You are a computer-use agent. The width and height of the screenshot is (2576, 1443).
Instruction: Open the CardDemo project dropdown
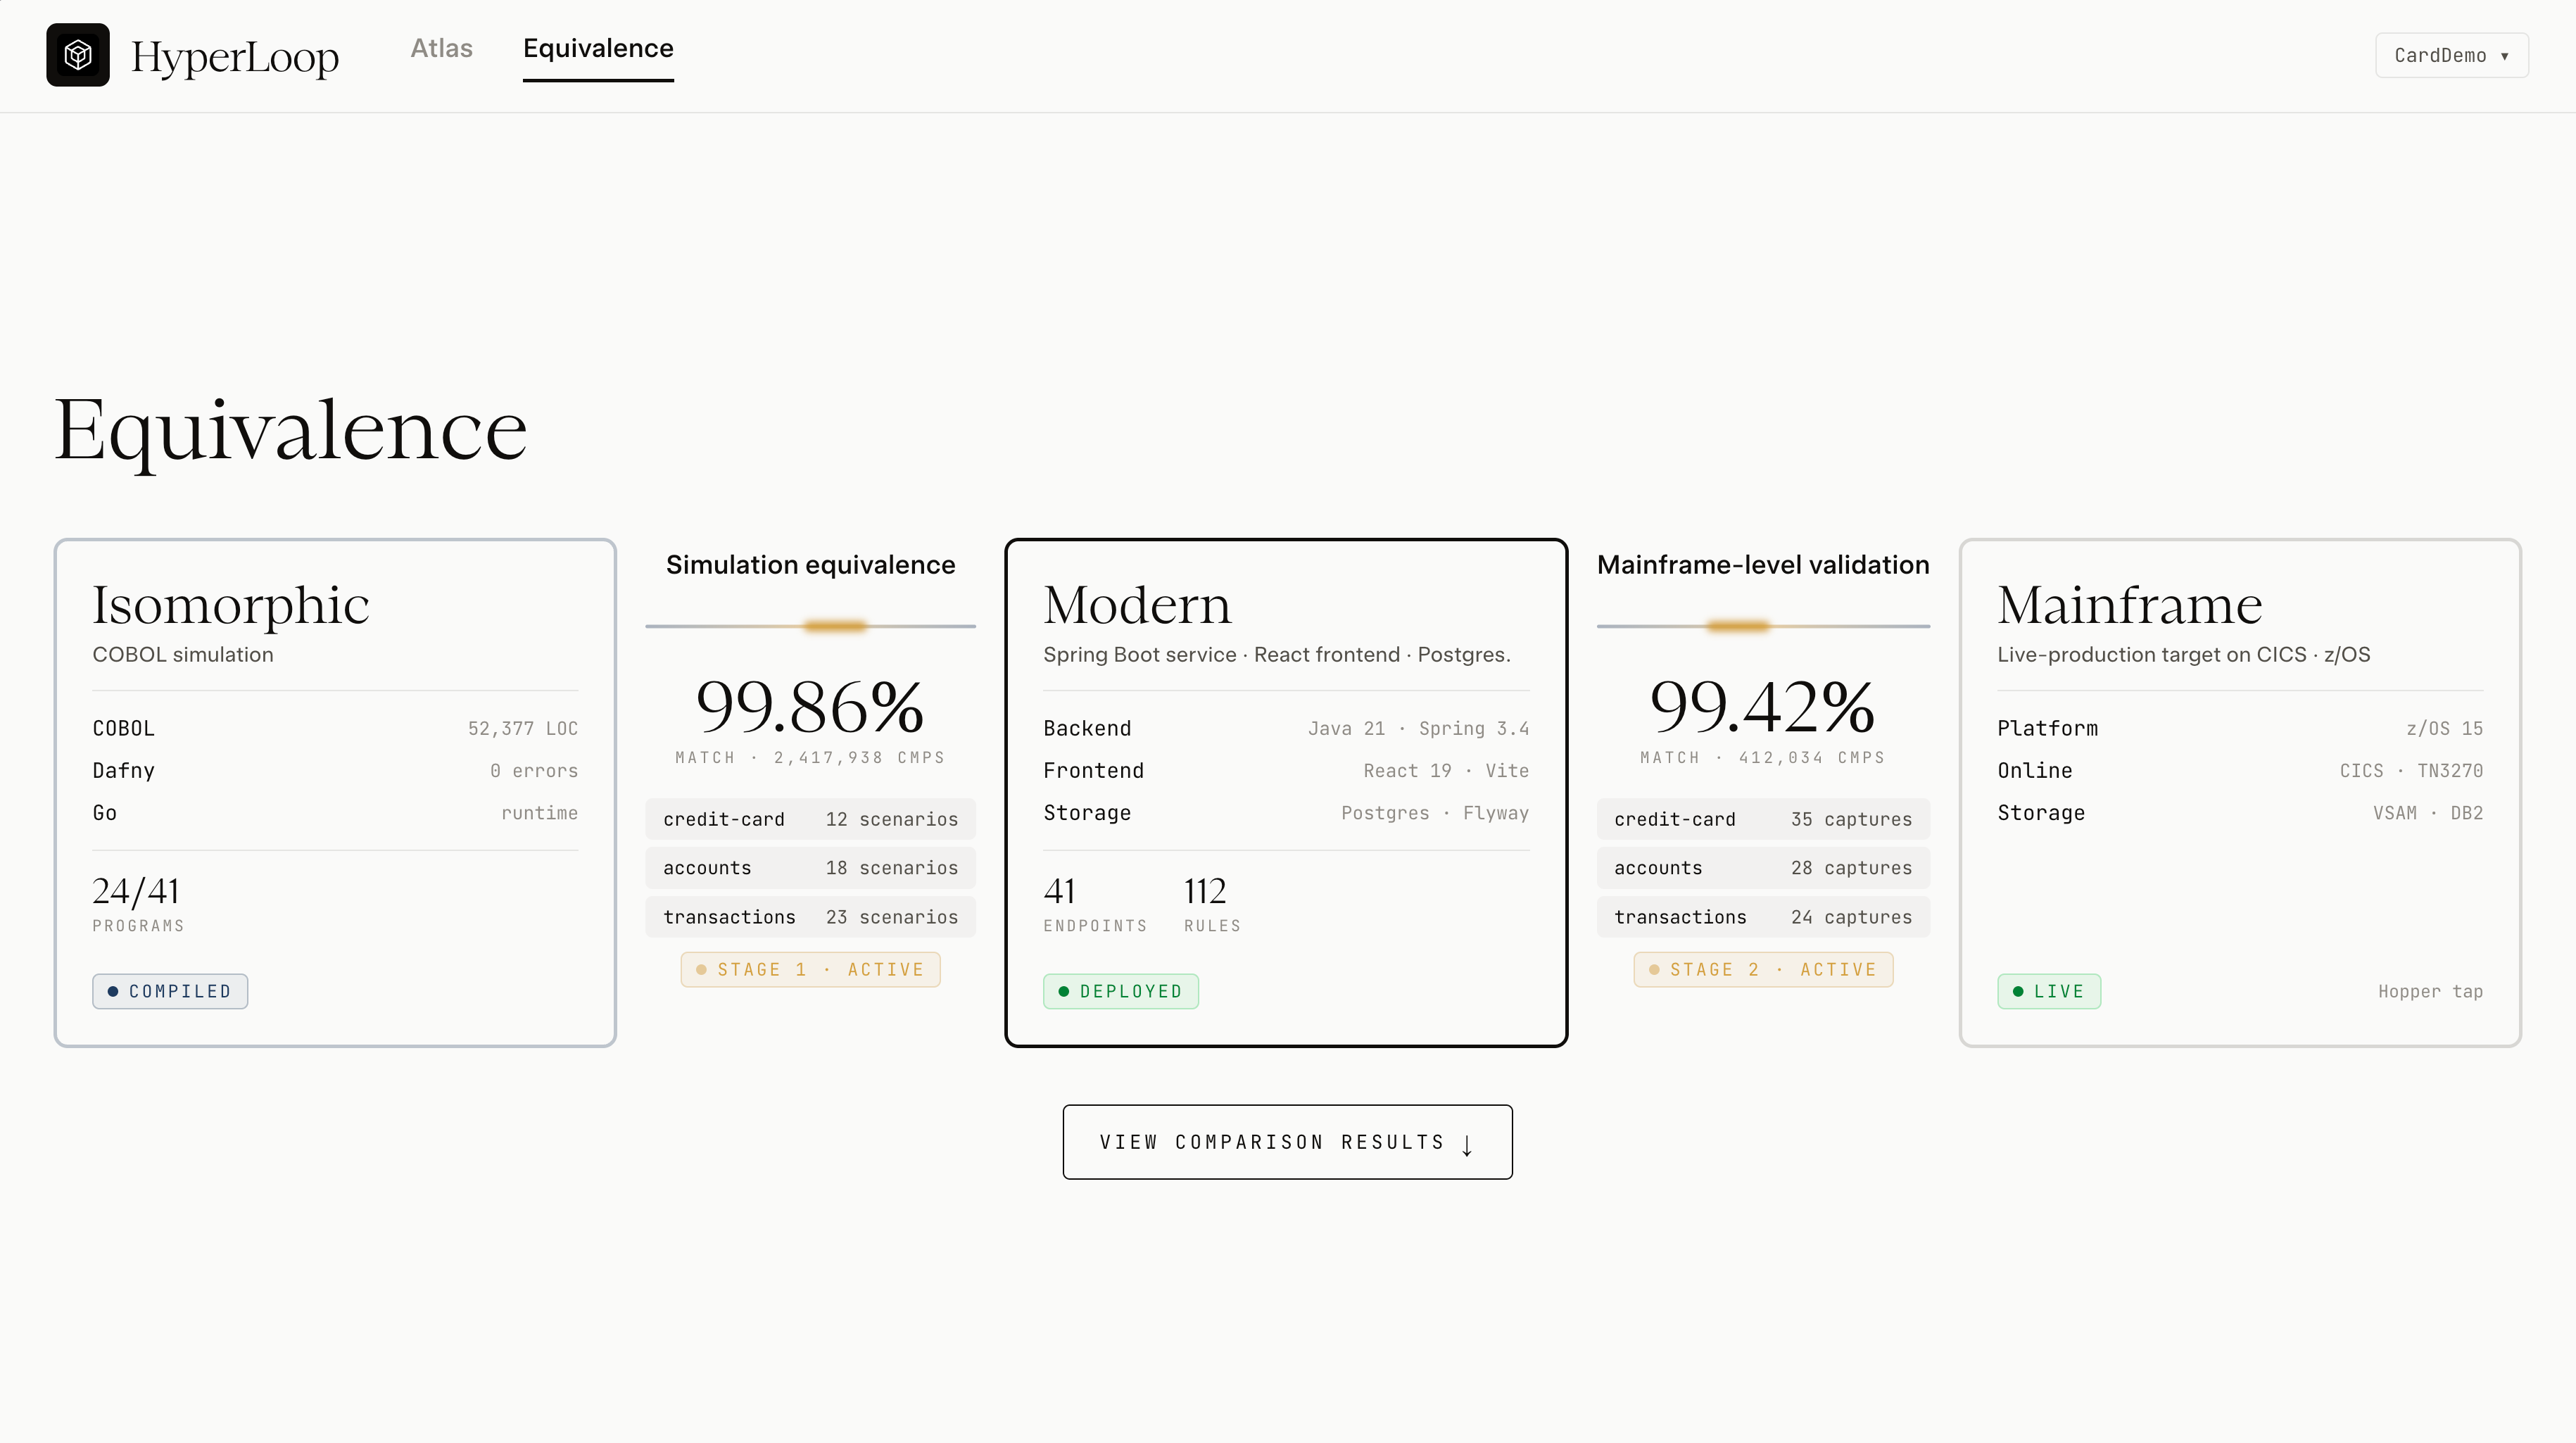(2452, 55)
